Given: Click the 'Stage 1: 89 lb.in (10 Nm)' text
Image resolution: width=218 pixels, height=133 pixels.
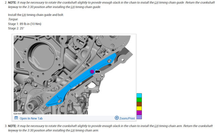Looking at the screenshot, I should [24, 24].
